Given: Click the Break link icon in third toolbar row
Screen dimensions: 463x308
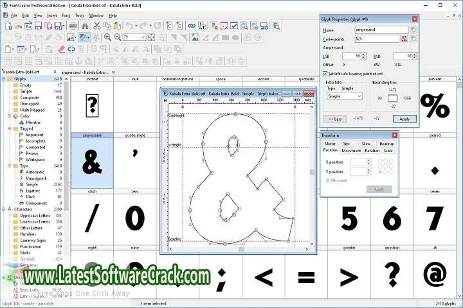Looking at the screenshot, I should tap(71, 49).
